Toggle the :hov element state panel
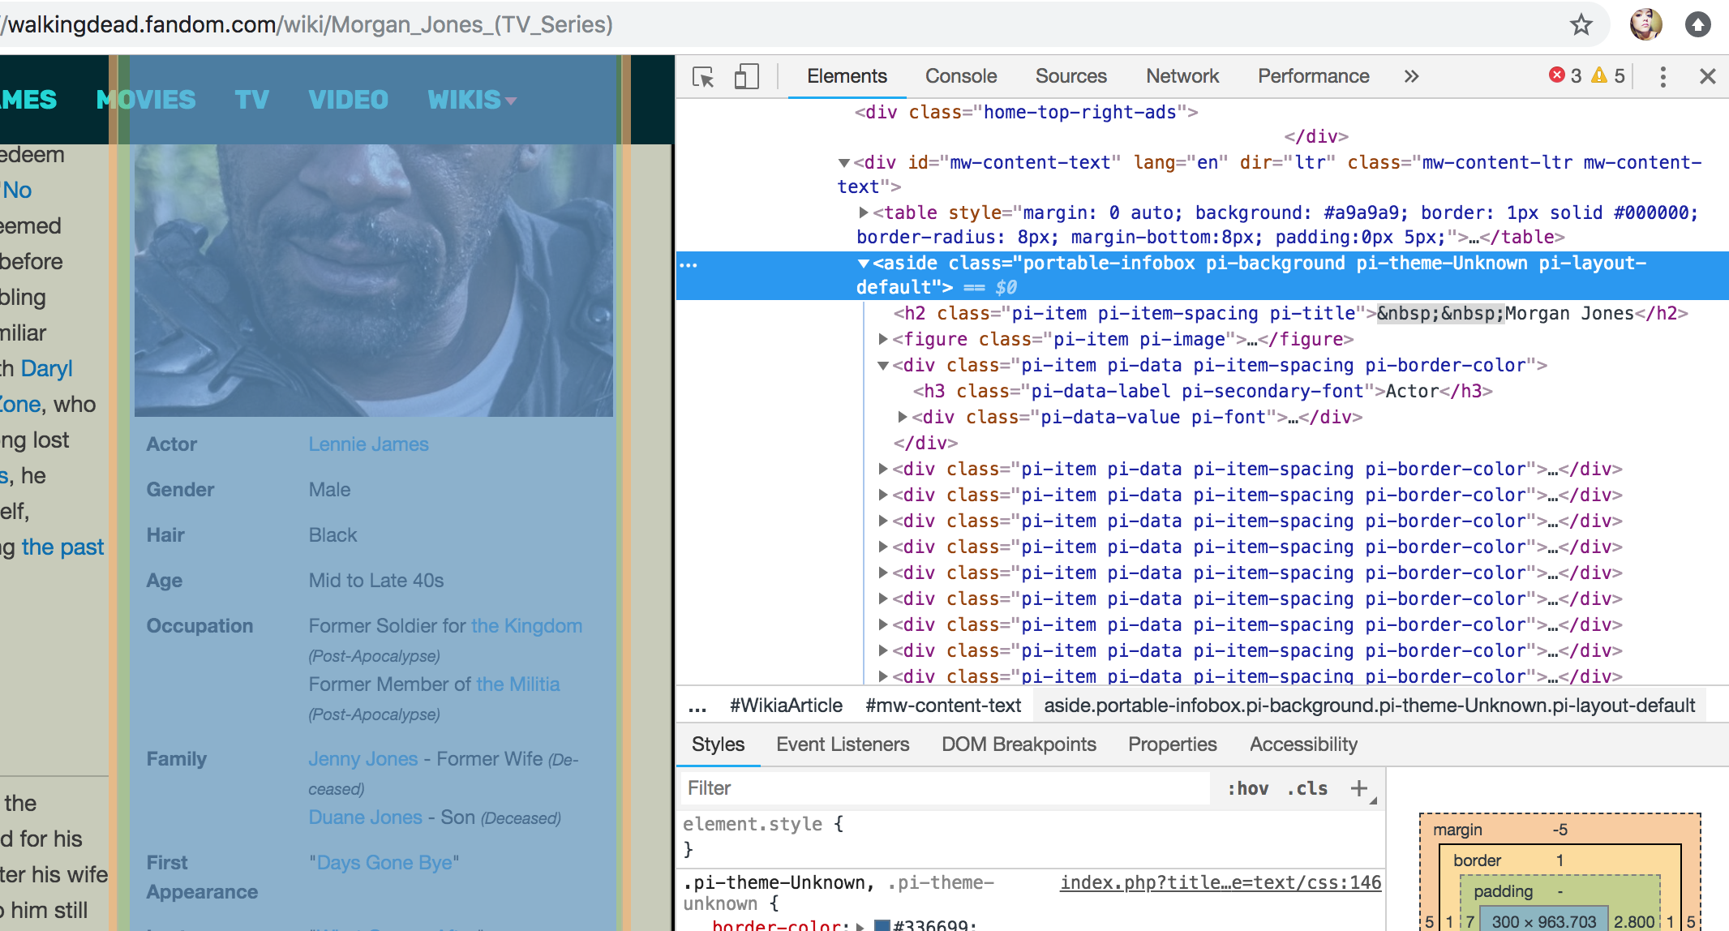The image size is (1729, 931). (x=1247, y=788)
